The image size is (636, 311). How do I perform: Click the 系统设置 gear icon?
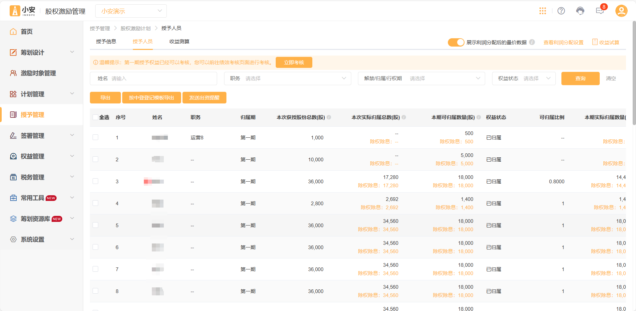(13, 239)
